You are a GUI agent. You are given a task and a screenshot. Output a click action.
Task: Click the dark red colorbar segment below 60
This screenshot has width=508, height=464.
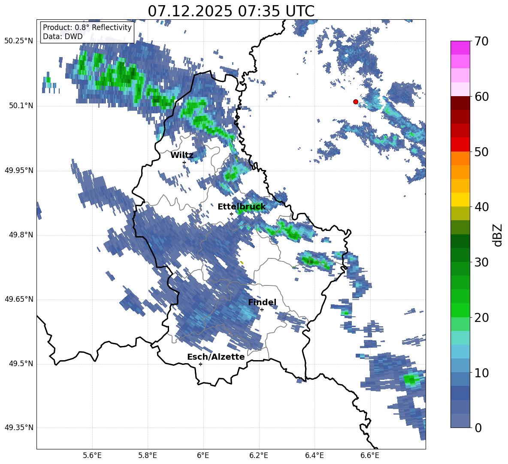coord(460,103)
